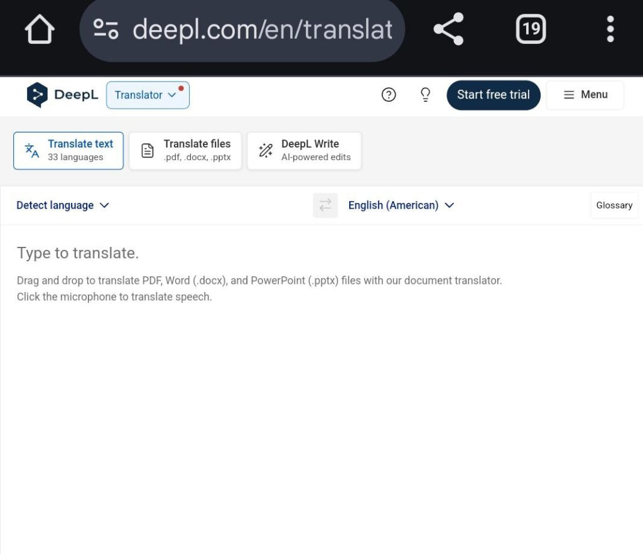The image size is (643, 554).
Task: Open the help question mark icon
Action: point(388,95)
